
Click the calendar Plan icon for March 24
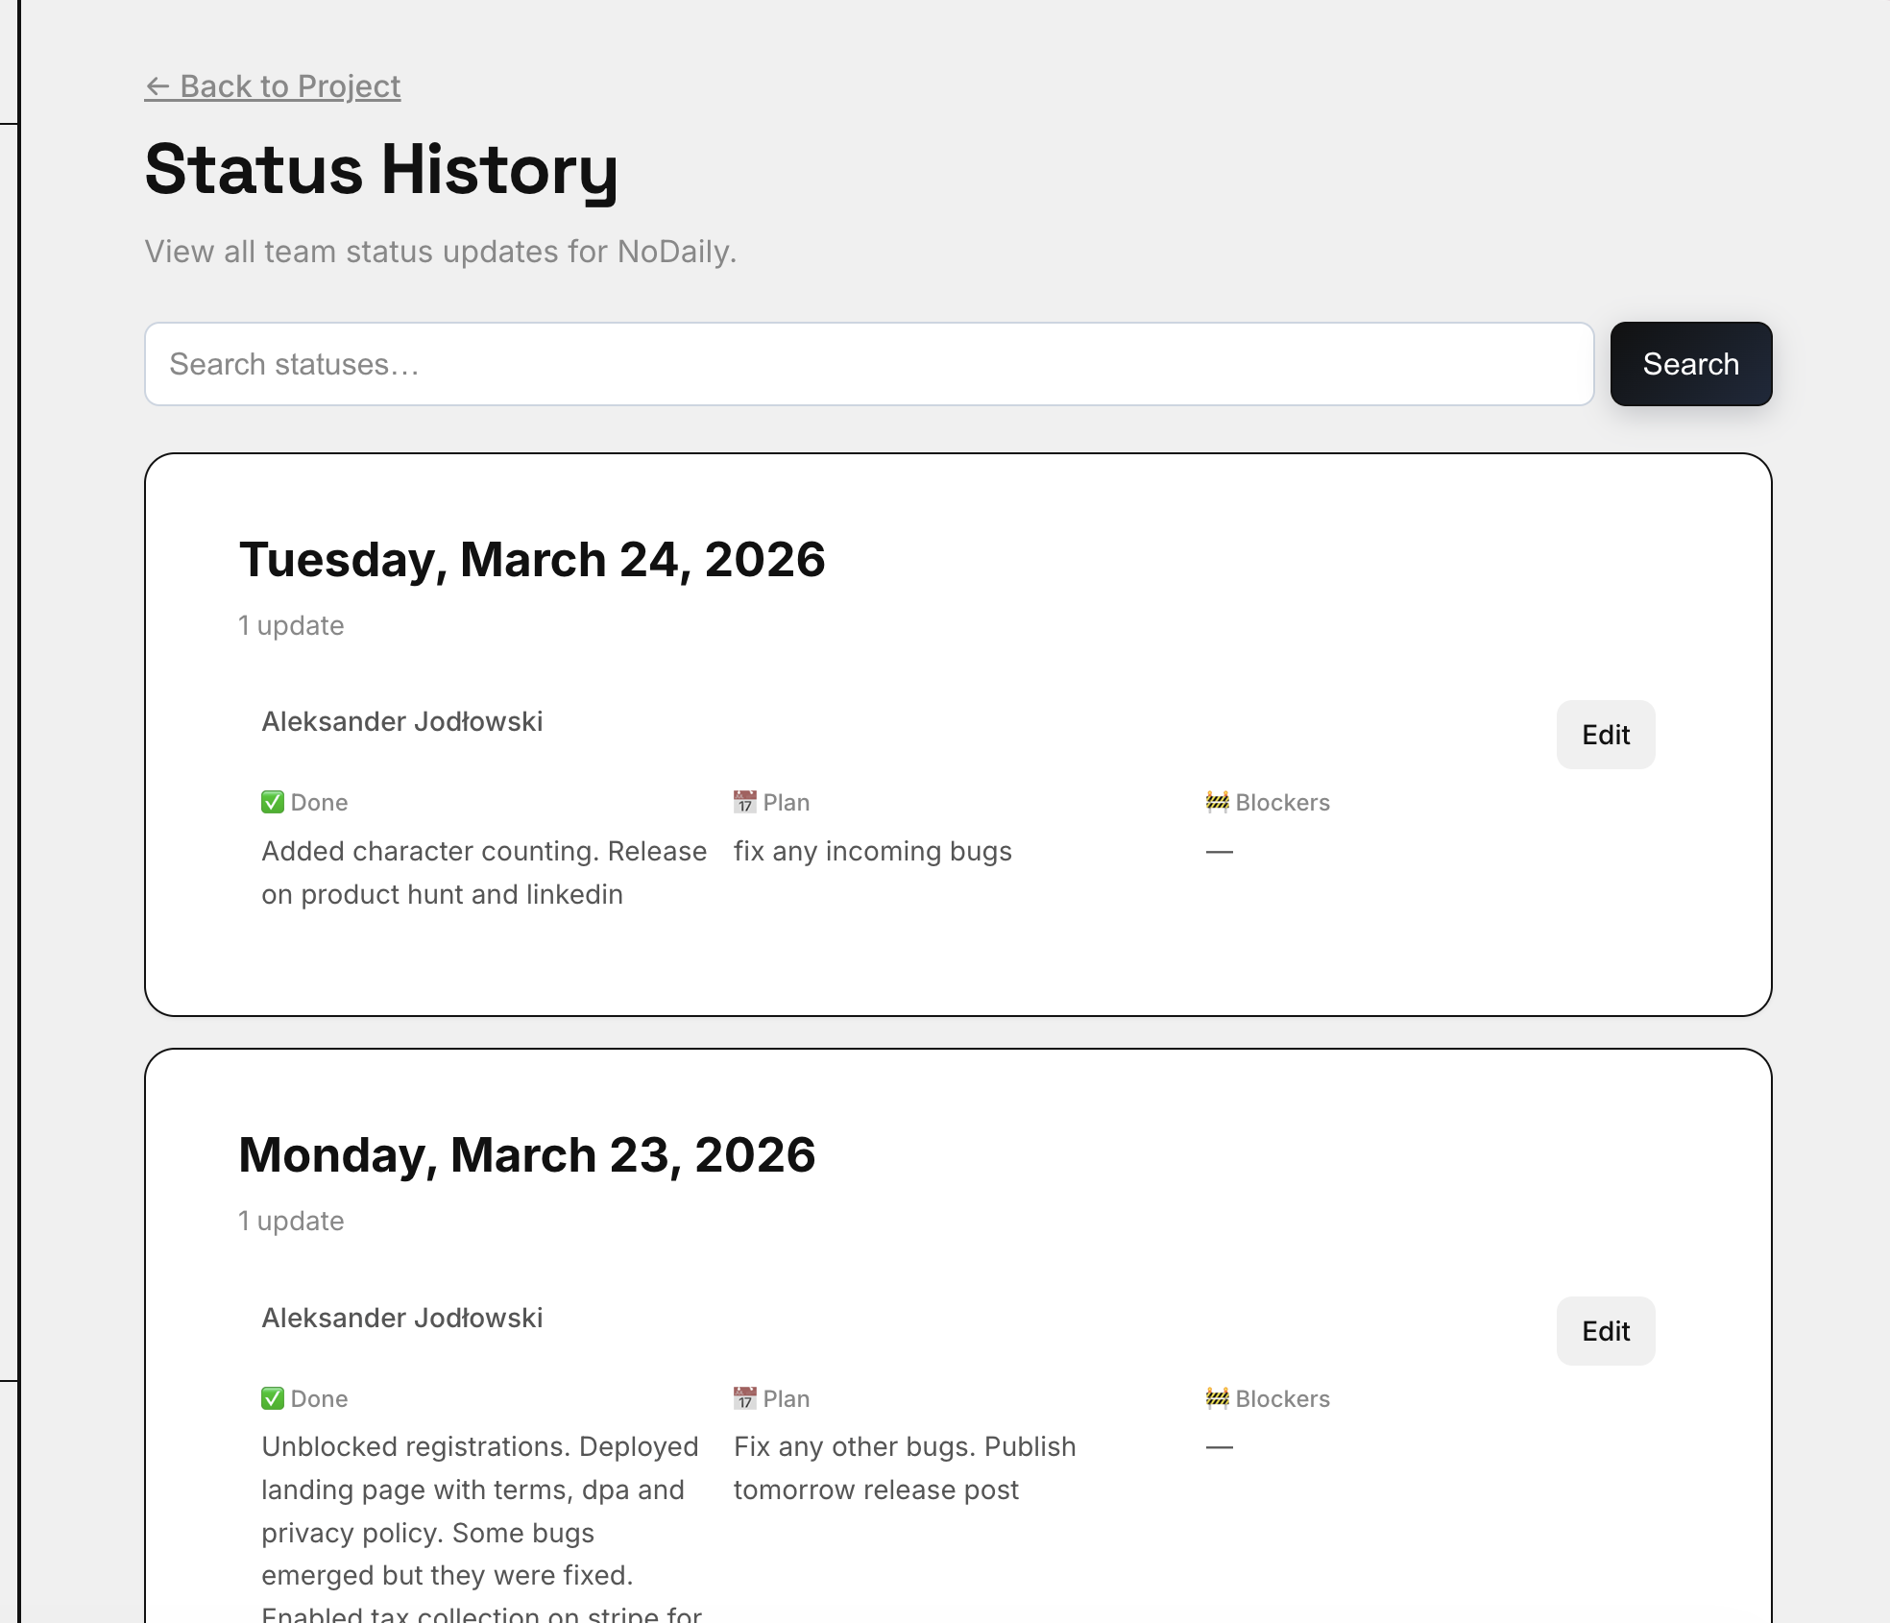(x=744, y=802)
